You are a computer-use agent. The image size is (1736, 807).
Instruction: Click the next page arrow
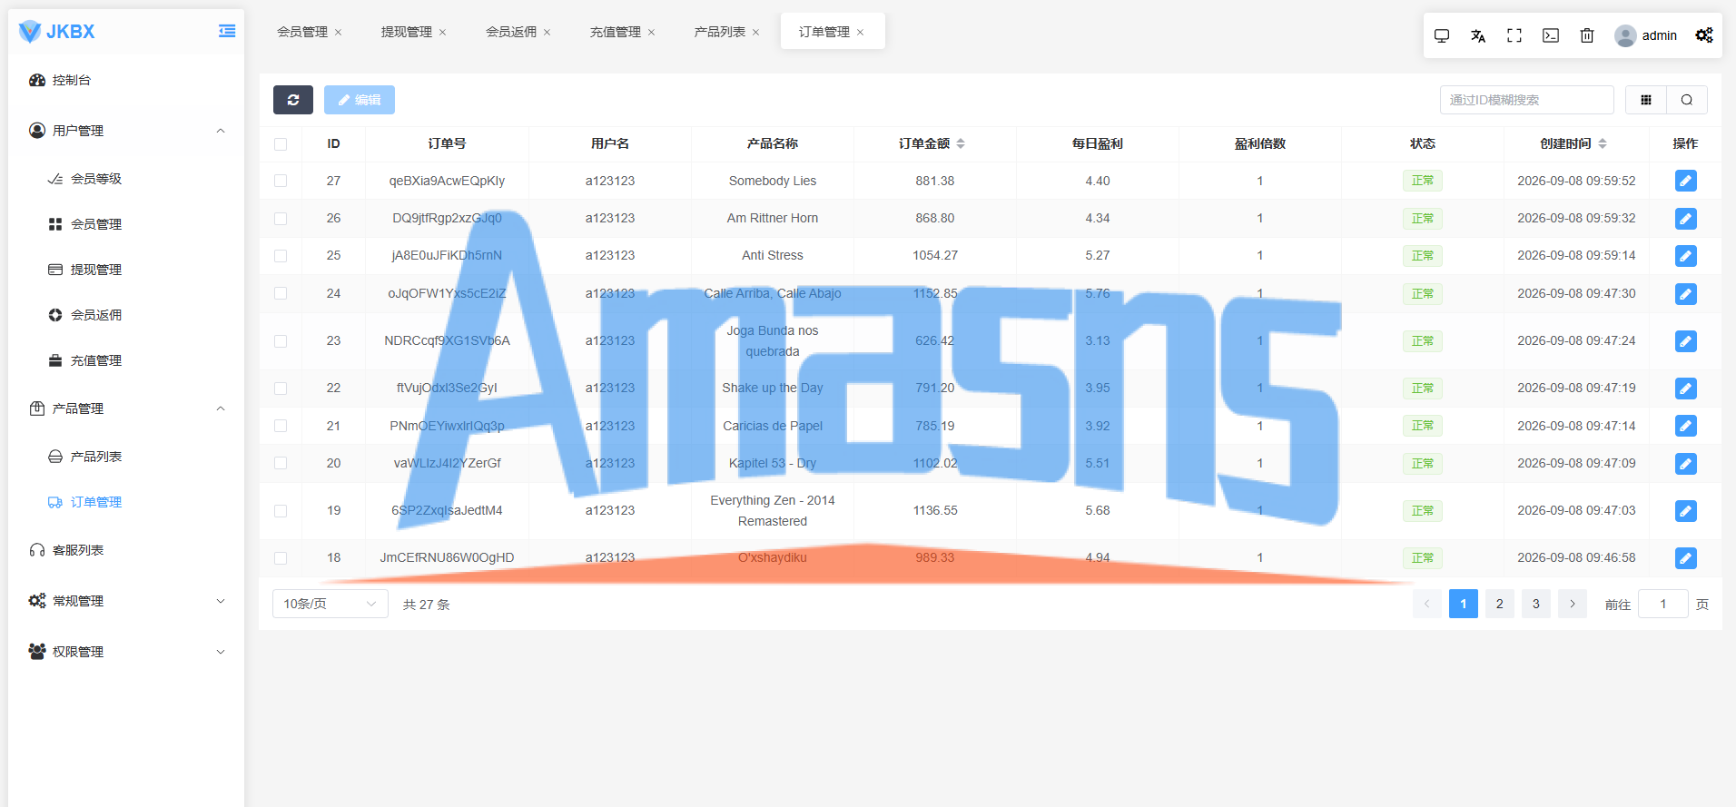point(1573,604)
